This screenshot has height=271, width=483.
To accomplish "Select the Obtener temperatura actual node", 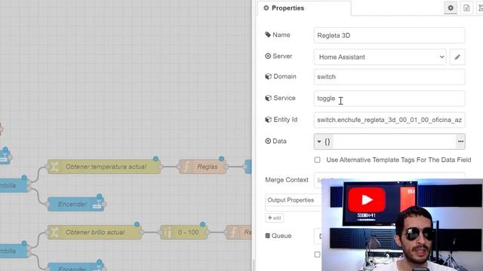I will tap(104, 166).
